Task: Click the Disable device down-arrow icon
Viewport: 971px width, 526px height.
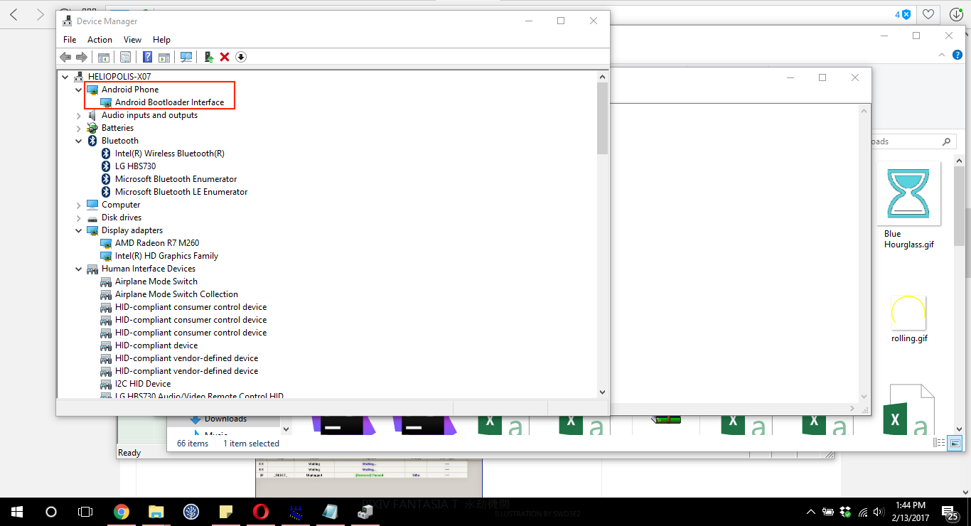Action: pyautogui.click(x=241, y=57)
